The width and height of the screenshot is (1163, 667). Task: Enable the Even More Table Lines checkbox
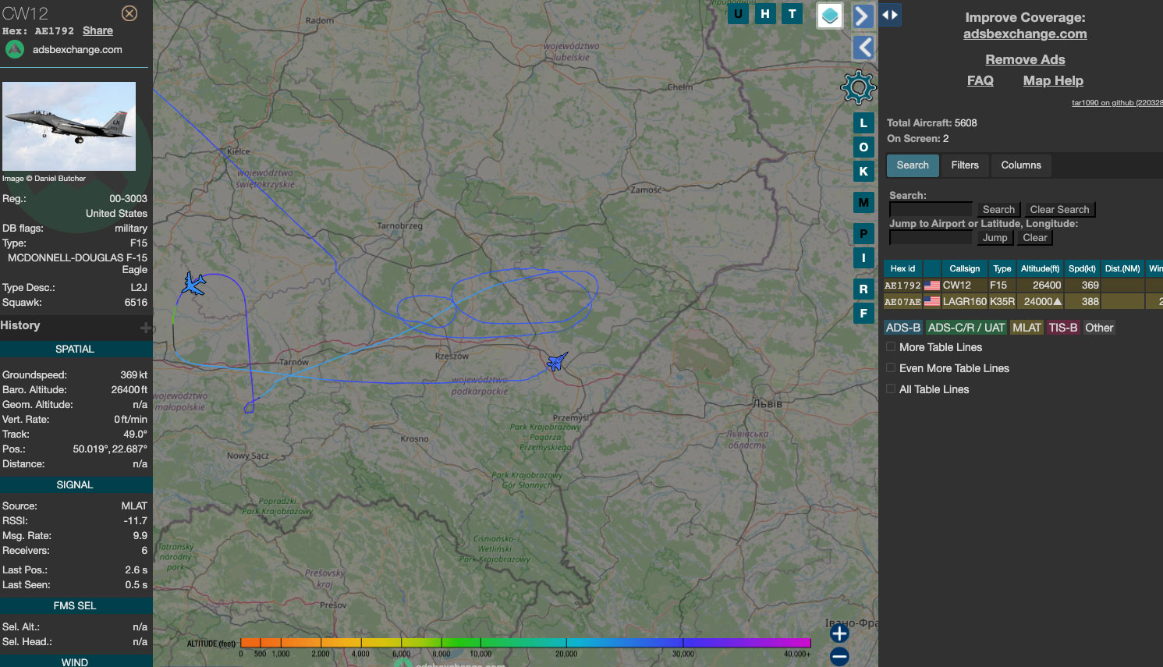891,368
